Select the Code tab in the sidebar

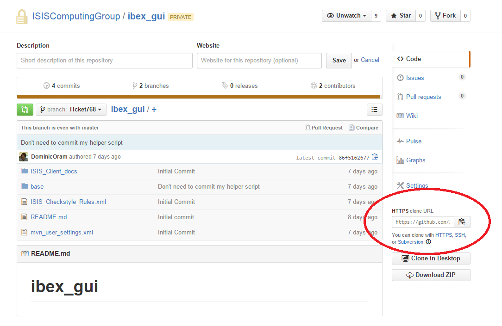(x=431, y=59)
